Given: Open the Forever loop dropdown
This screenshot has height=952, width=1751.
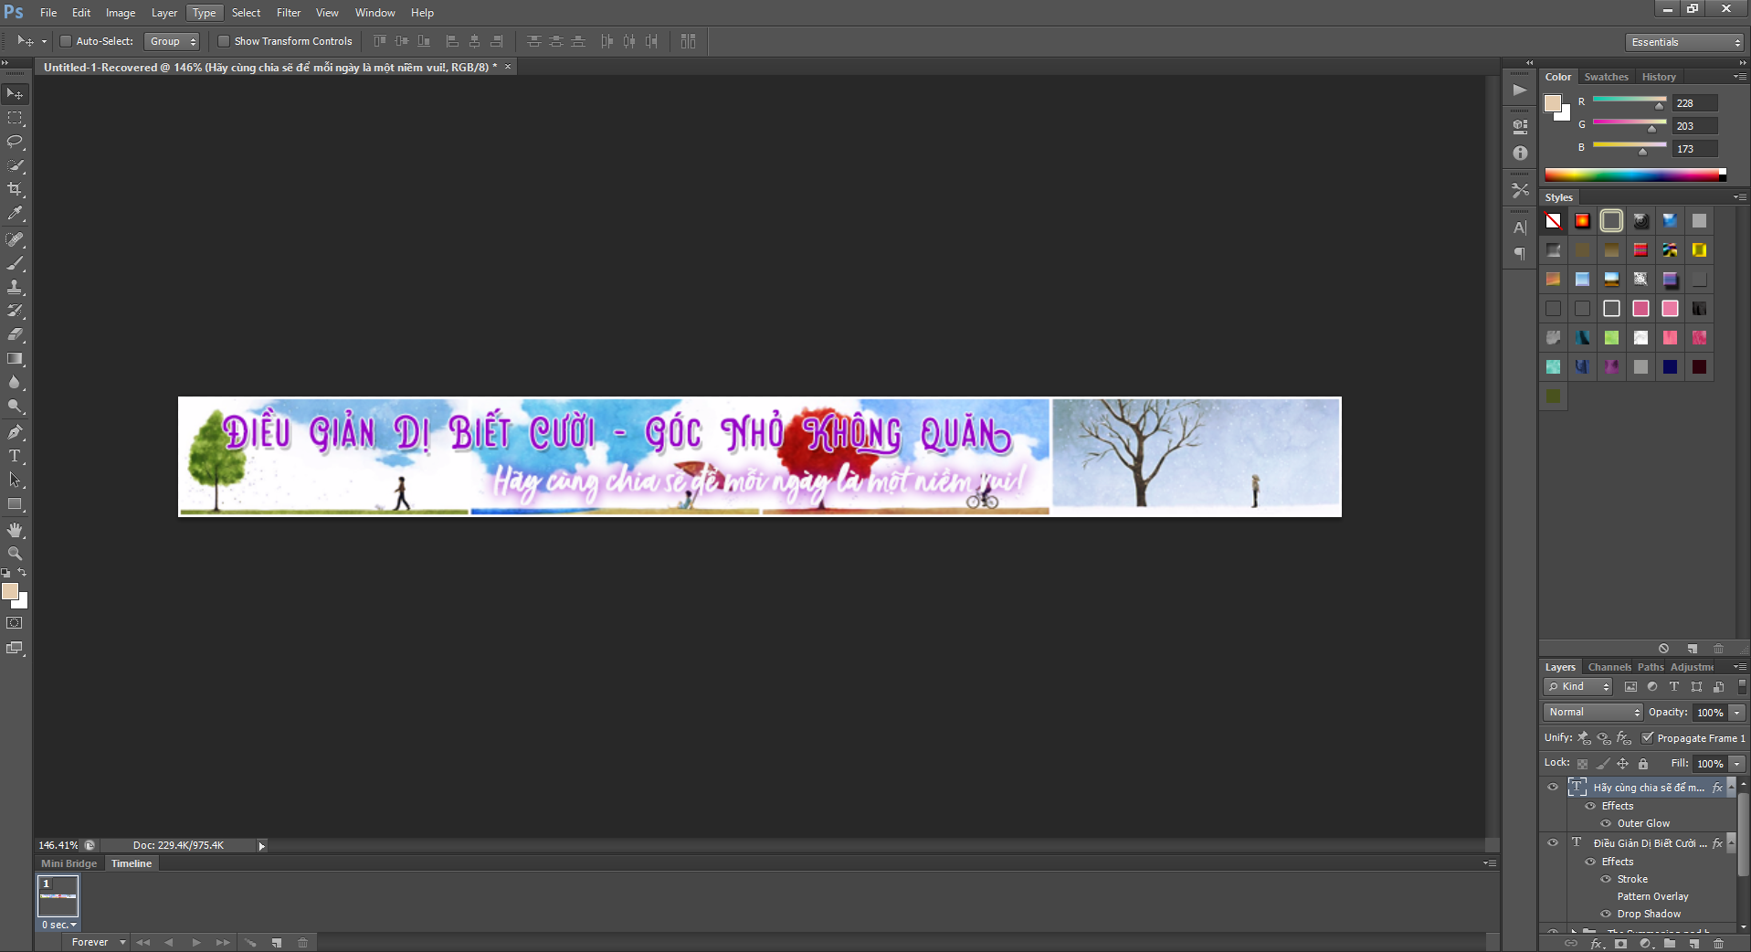Looking at the screenshot, I should click(97, 942).
